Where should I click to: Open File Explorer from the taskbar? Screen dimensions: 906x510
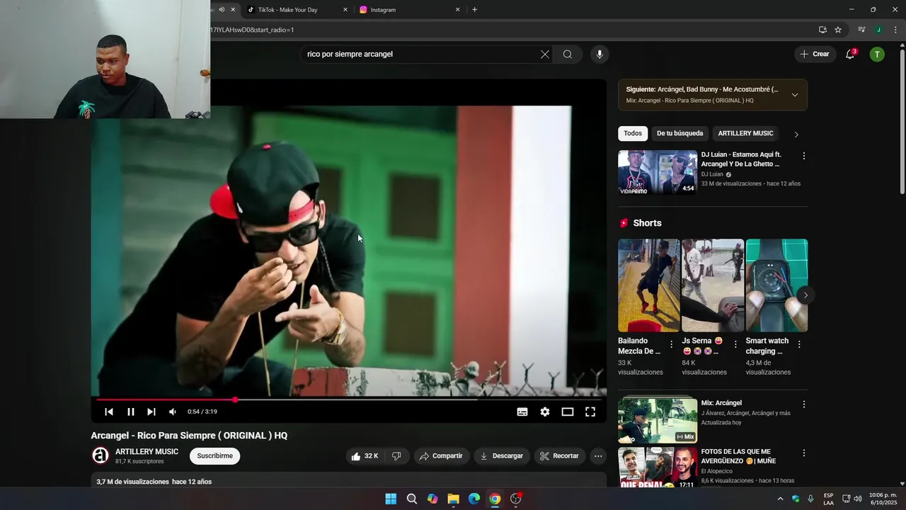(x=453, y=499)
